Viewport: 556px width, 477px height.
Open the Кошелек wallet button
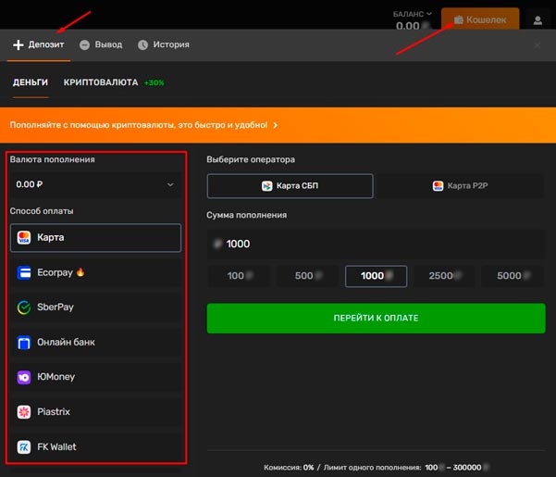[479, 19]
